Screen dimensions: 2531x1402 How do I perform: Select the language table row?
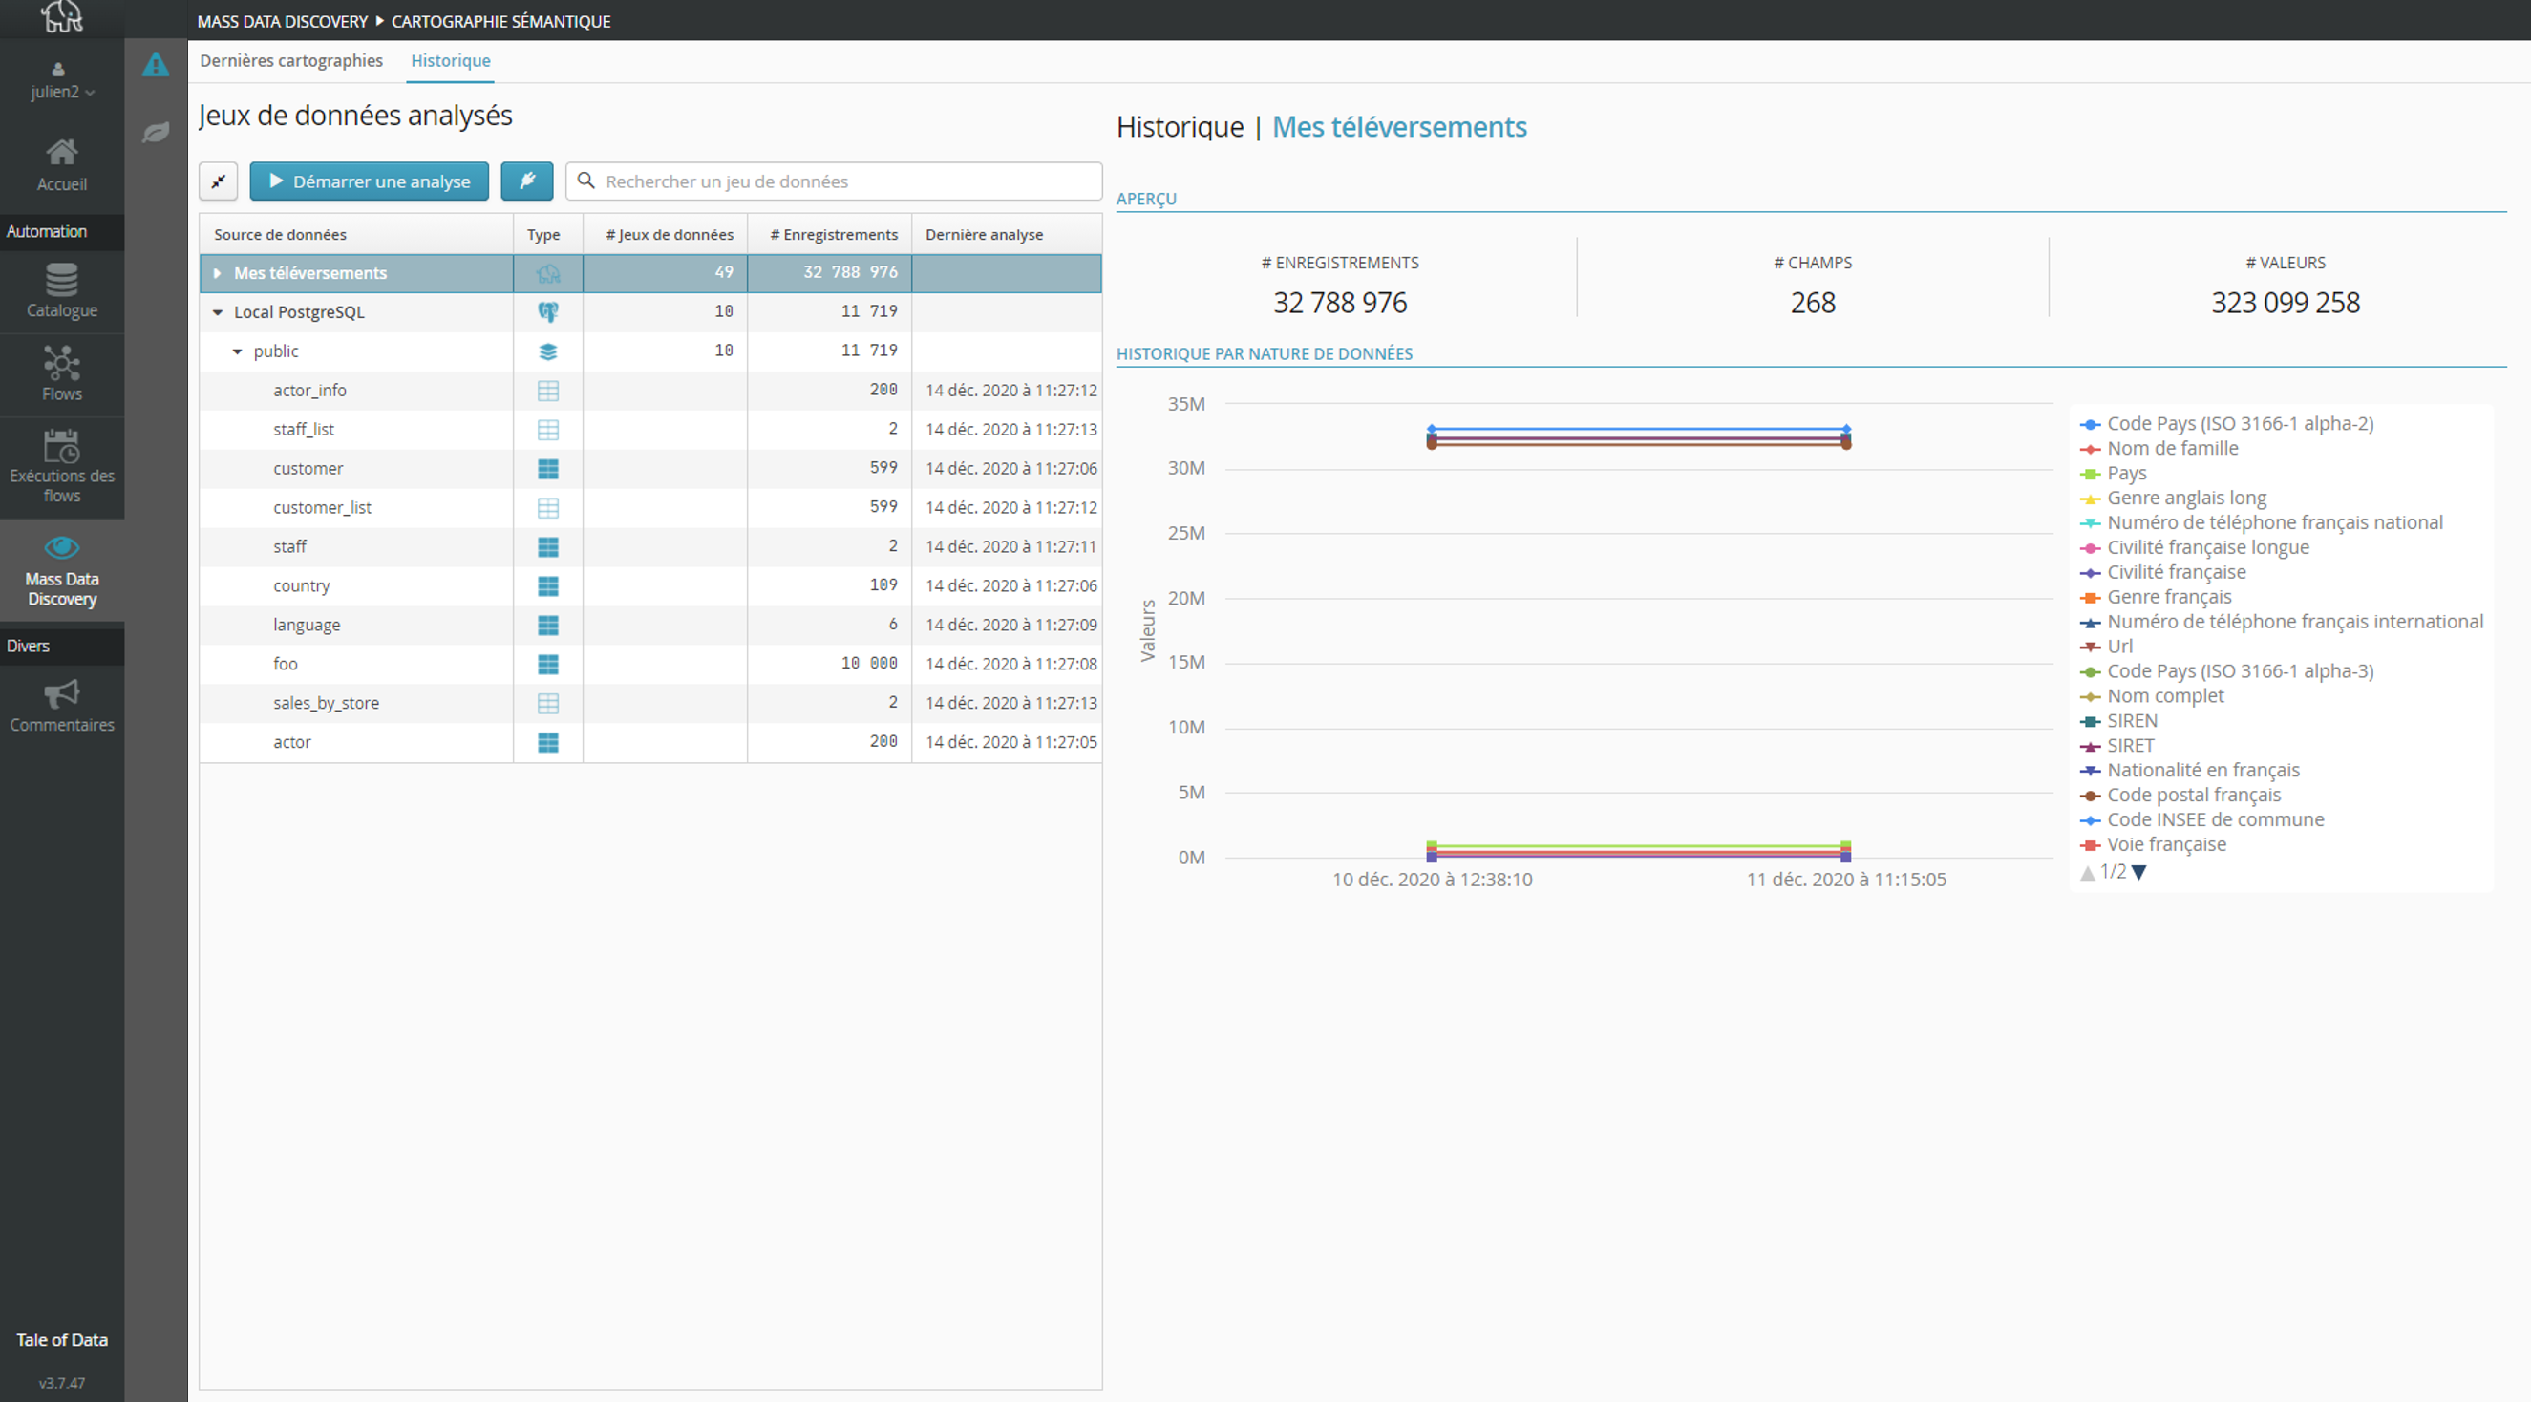click(x=650, y=625)
